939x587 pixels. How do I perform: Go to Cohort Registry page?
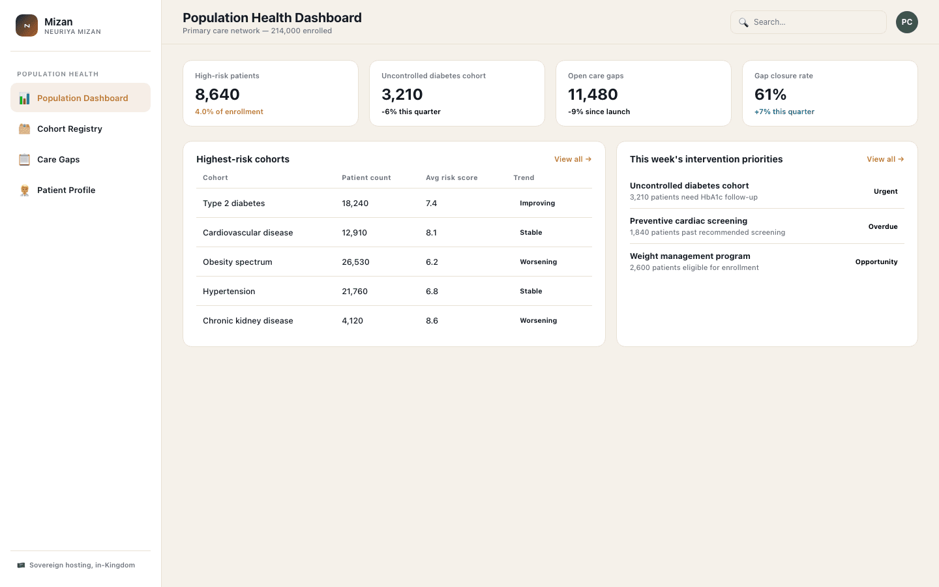(x=80, y=128)
